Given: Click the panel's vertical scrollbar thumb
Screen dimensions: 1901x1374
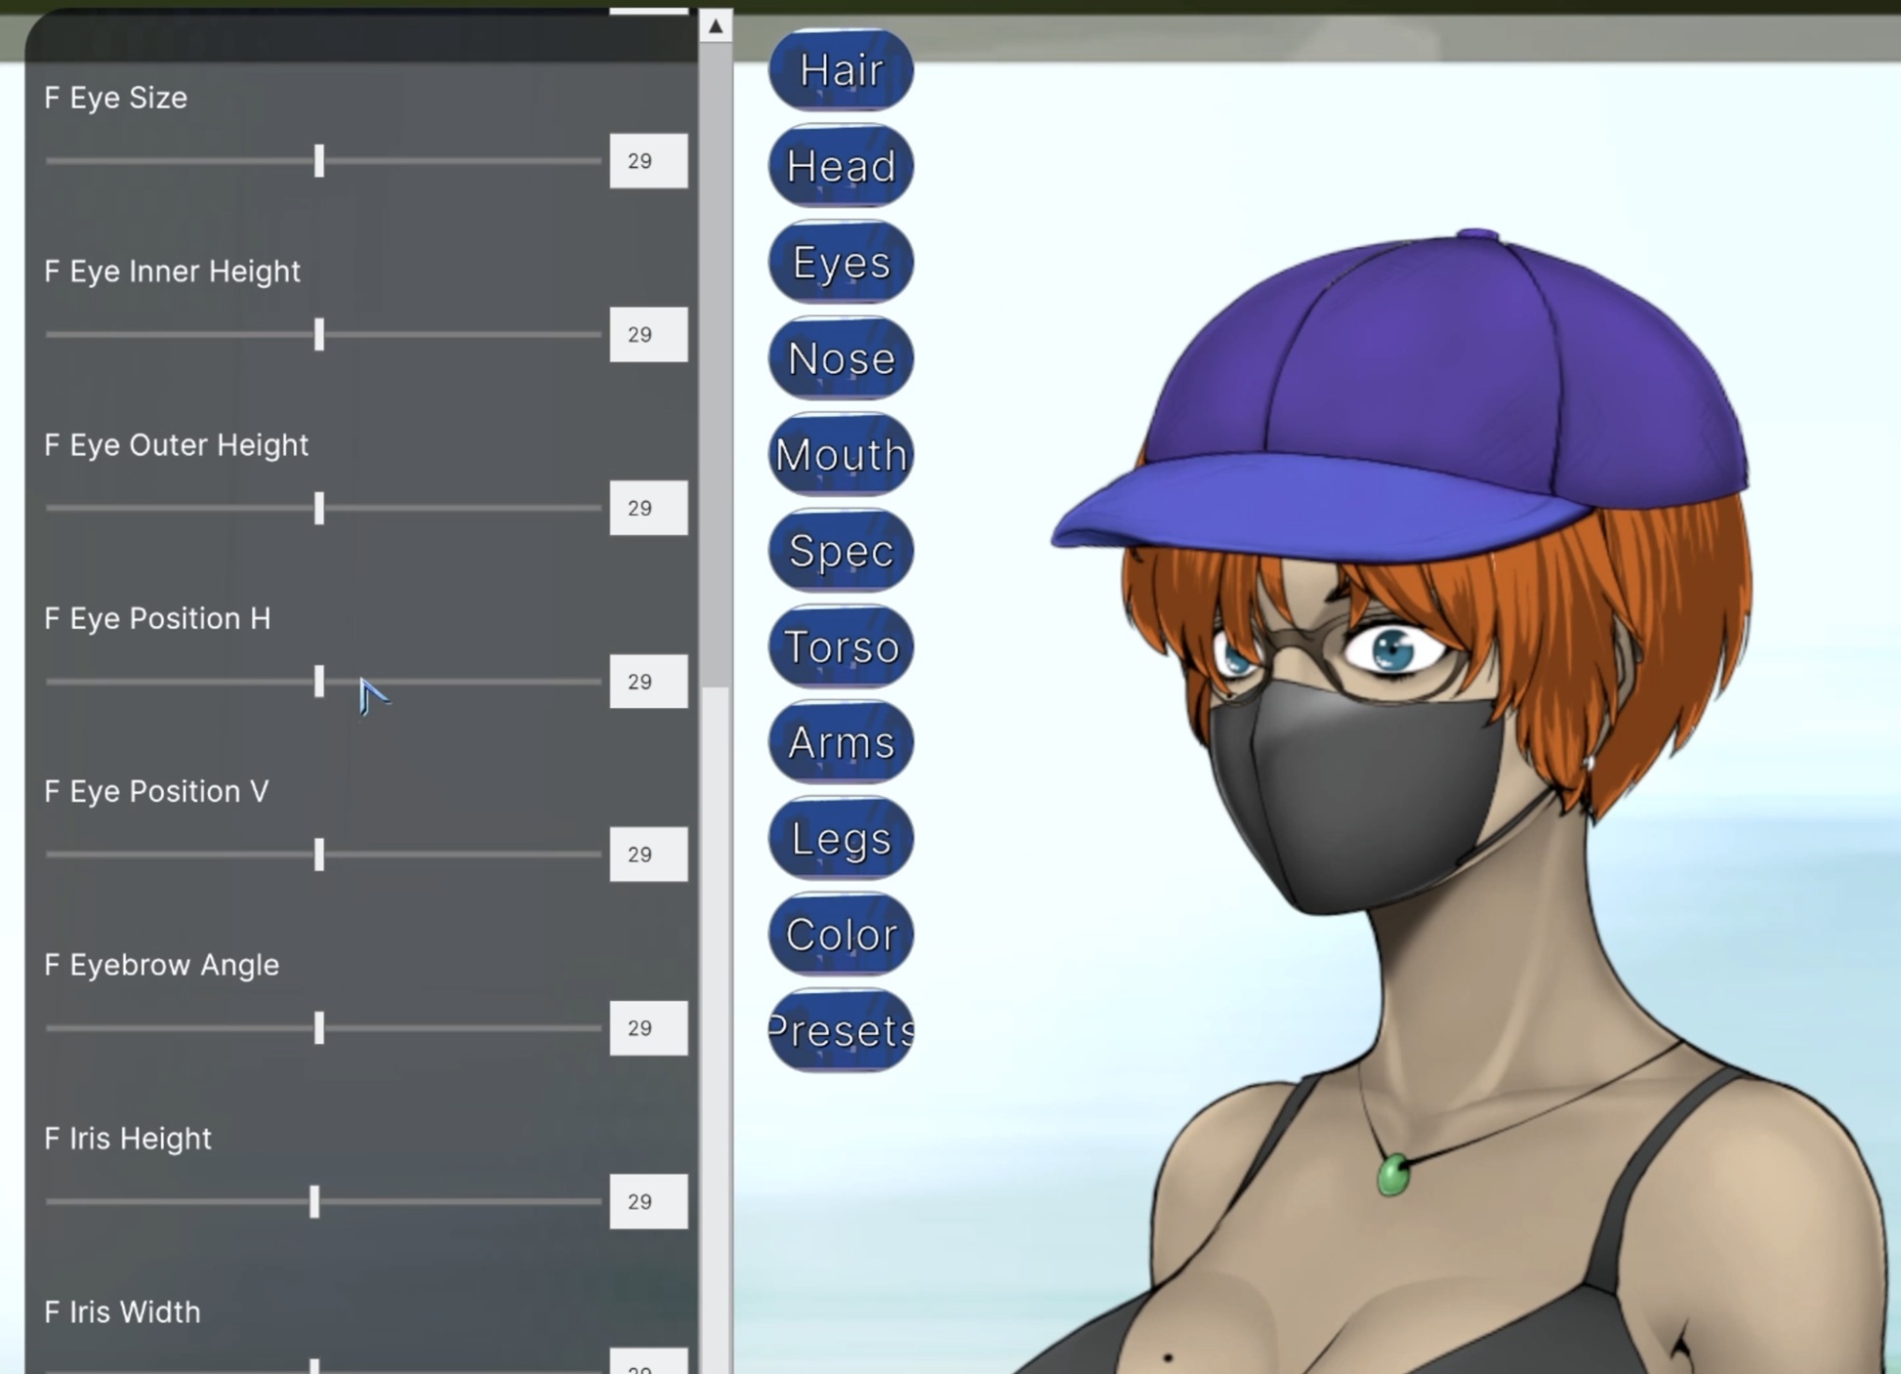Looking at the screenshot, I should click(x=716, y=361).
